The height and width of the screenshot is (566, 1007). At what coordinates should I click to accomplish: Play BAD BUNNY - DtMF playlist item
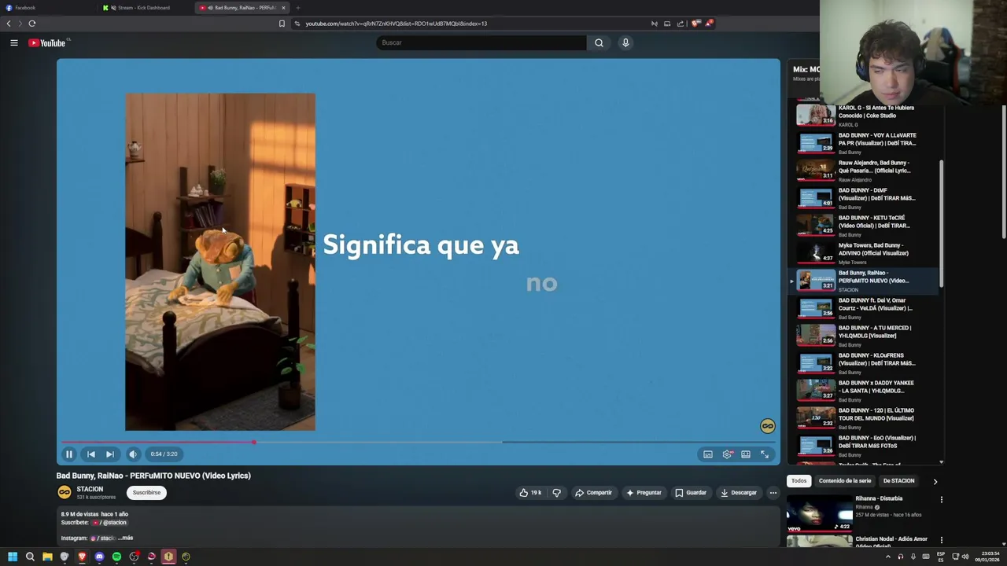click(865, 198)
